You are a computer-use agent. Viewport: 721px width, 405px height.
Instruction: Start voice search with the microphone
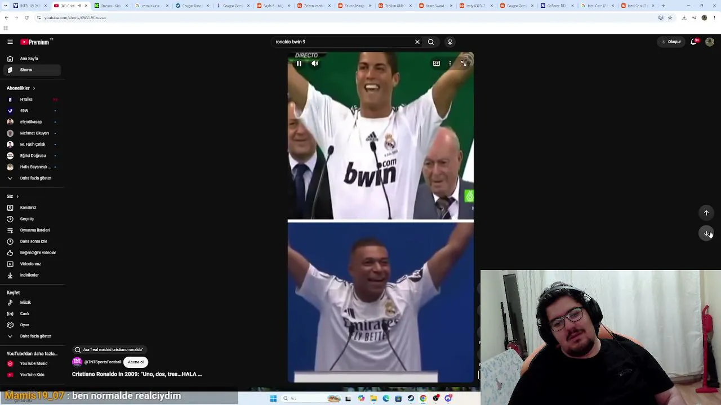[449, 42]
